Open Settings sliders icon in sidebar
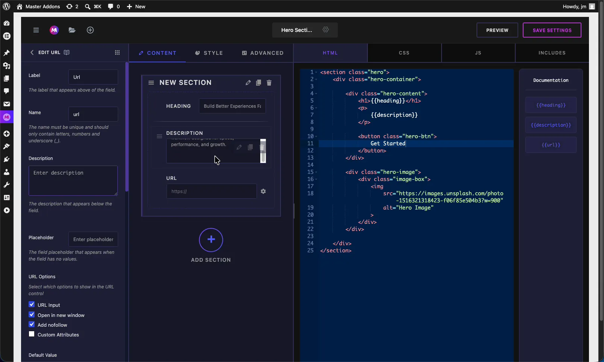The width and height of the screenshot is (604, 362). click(6, 198)
